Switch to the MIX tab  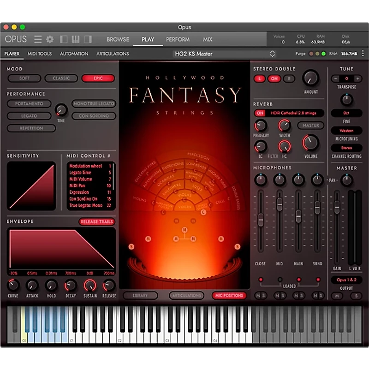pos(208,40)
